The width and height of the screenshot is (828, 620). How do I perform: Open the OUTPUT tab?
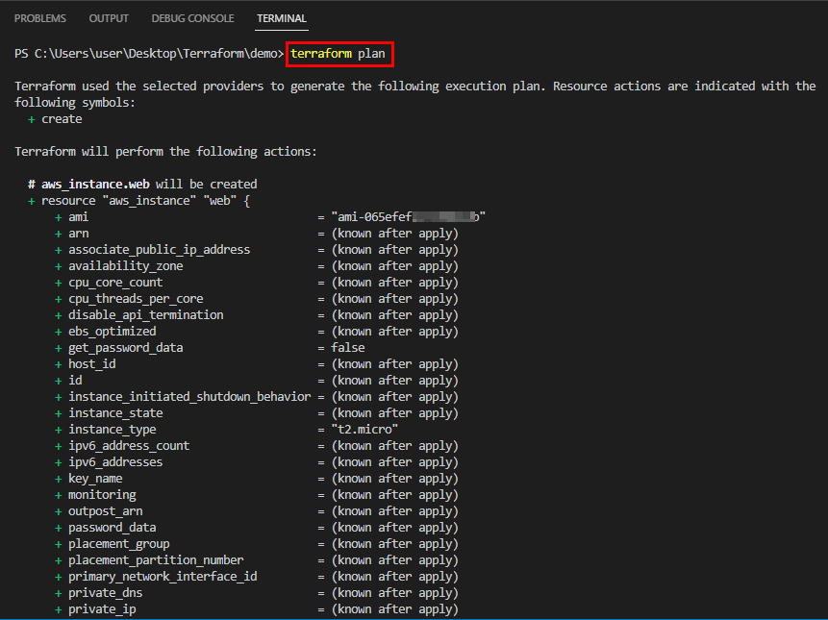[109, 18]
